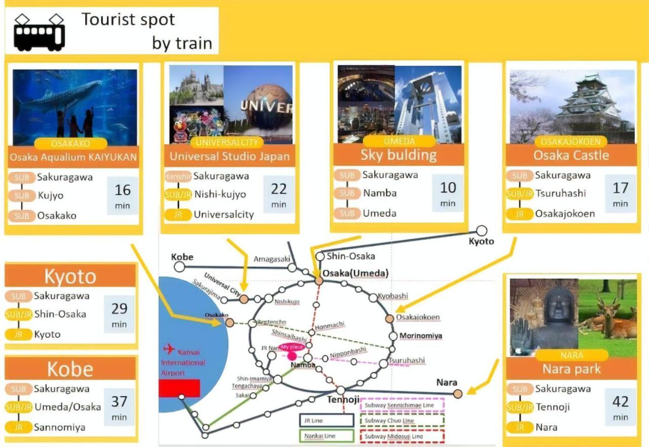The width and height of the screenshot is (649, 447).
Task: Open the Osaka Castle photo
Action: (572, 106)
